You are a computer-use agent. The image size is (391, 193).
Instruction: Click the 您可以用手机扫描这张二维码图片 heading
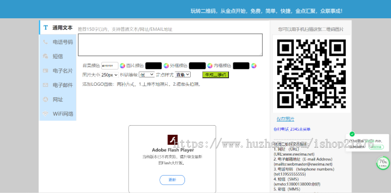(x=311, y=30)
